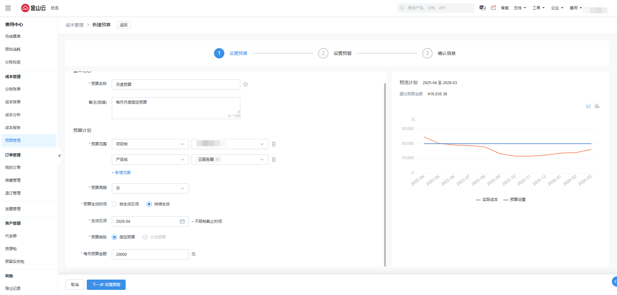Open the message notifications icon

coord(493,8)
